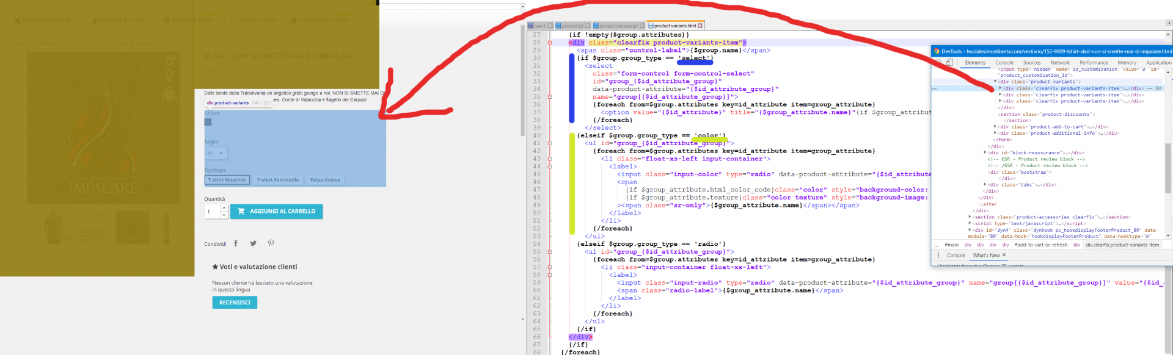Open the DevTools drawer three-dot menu
Viewport: 1173px width, 355px height.
(938, 255)
